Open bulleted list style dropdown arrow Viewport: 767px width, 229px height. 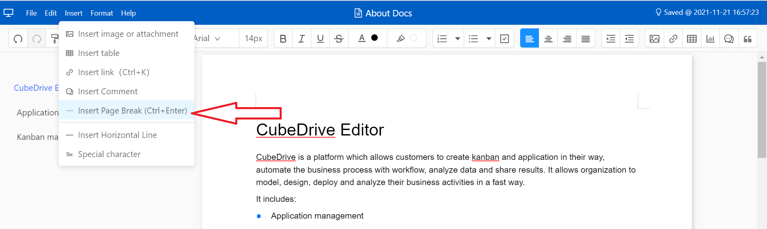(x=489, y=39)
